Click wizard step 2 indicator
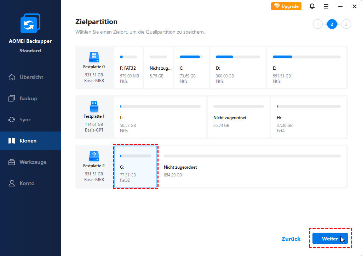This screenshot has width=362, height=256. [x=332, y=24]
